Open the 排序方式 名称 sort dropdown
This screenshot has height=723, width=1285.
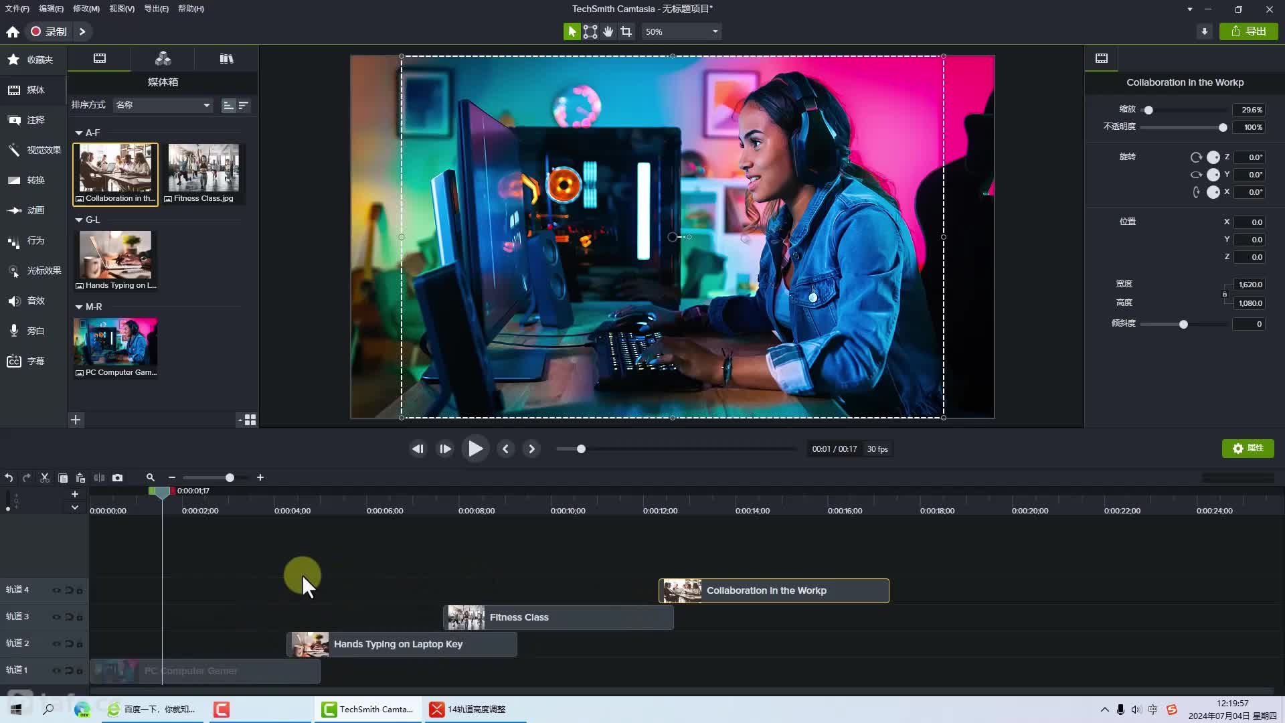point(163,105)
